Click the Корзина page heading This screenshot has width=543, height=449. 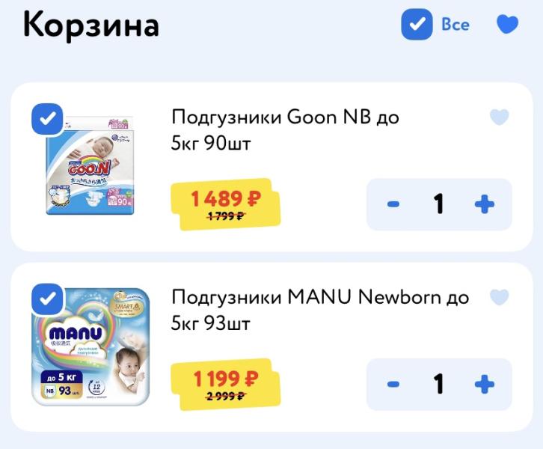(x=91, y=25)
